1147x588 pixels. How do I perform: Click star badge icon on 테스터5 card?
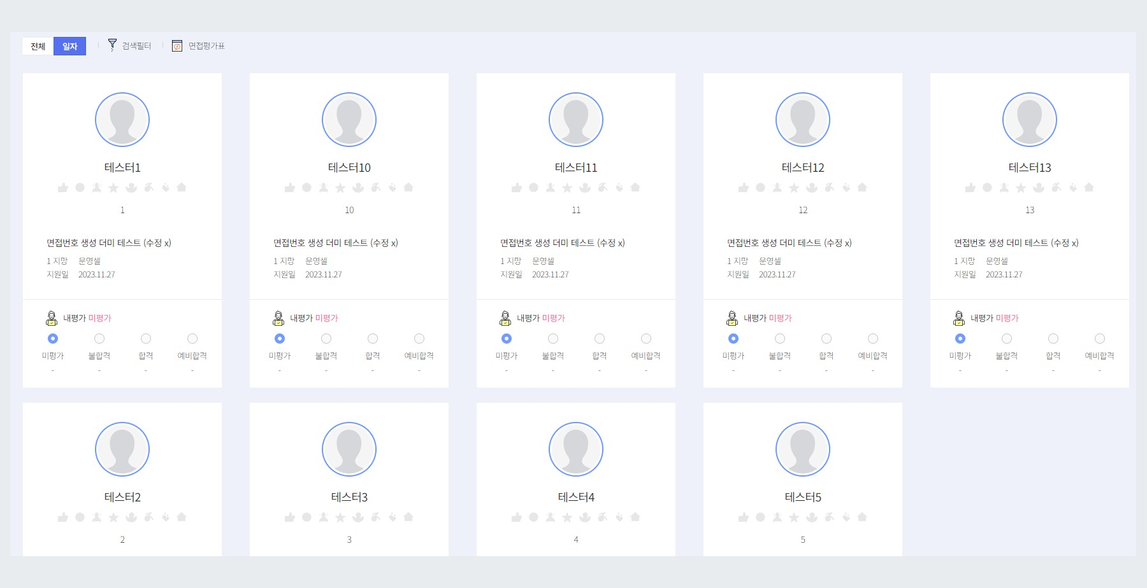[x=794, y=517]
